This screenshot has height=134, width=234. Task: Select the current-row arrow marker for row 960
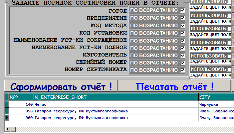coord(7,118)
